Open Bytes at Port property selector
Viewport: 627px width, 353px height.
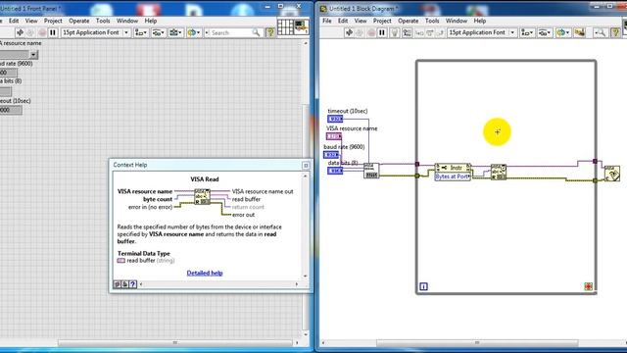pos(453,176)
